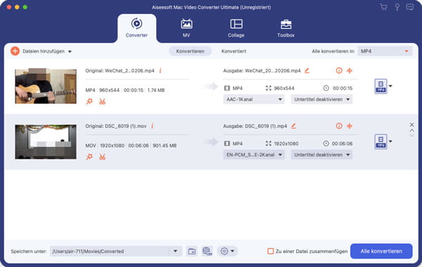This screenshot has width=422, height=267.
Task: Open the effects editor for the DSC_6019 video
Action: tap(89, 157)
